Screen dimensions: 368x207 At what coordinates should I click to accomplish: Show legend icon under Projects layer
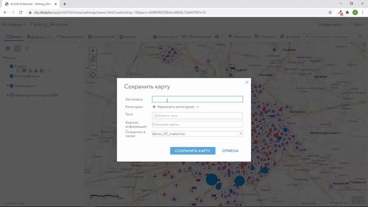click(x=19, y=71)
